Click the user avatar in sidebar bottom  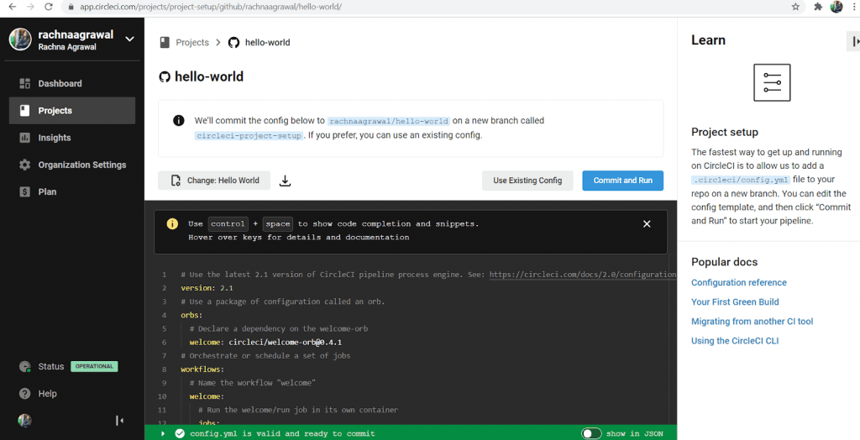pyautogui.click(x=24, y=421)
